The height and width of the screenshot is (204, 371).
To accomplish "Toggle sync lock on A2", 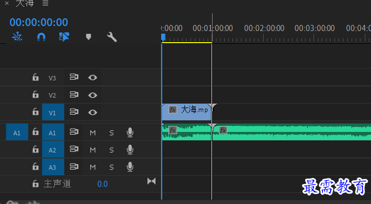I will click(x=74, y=149).
